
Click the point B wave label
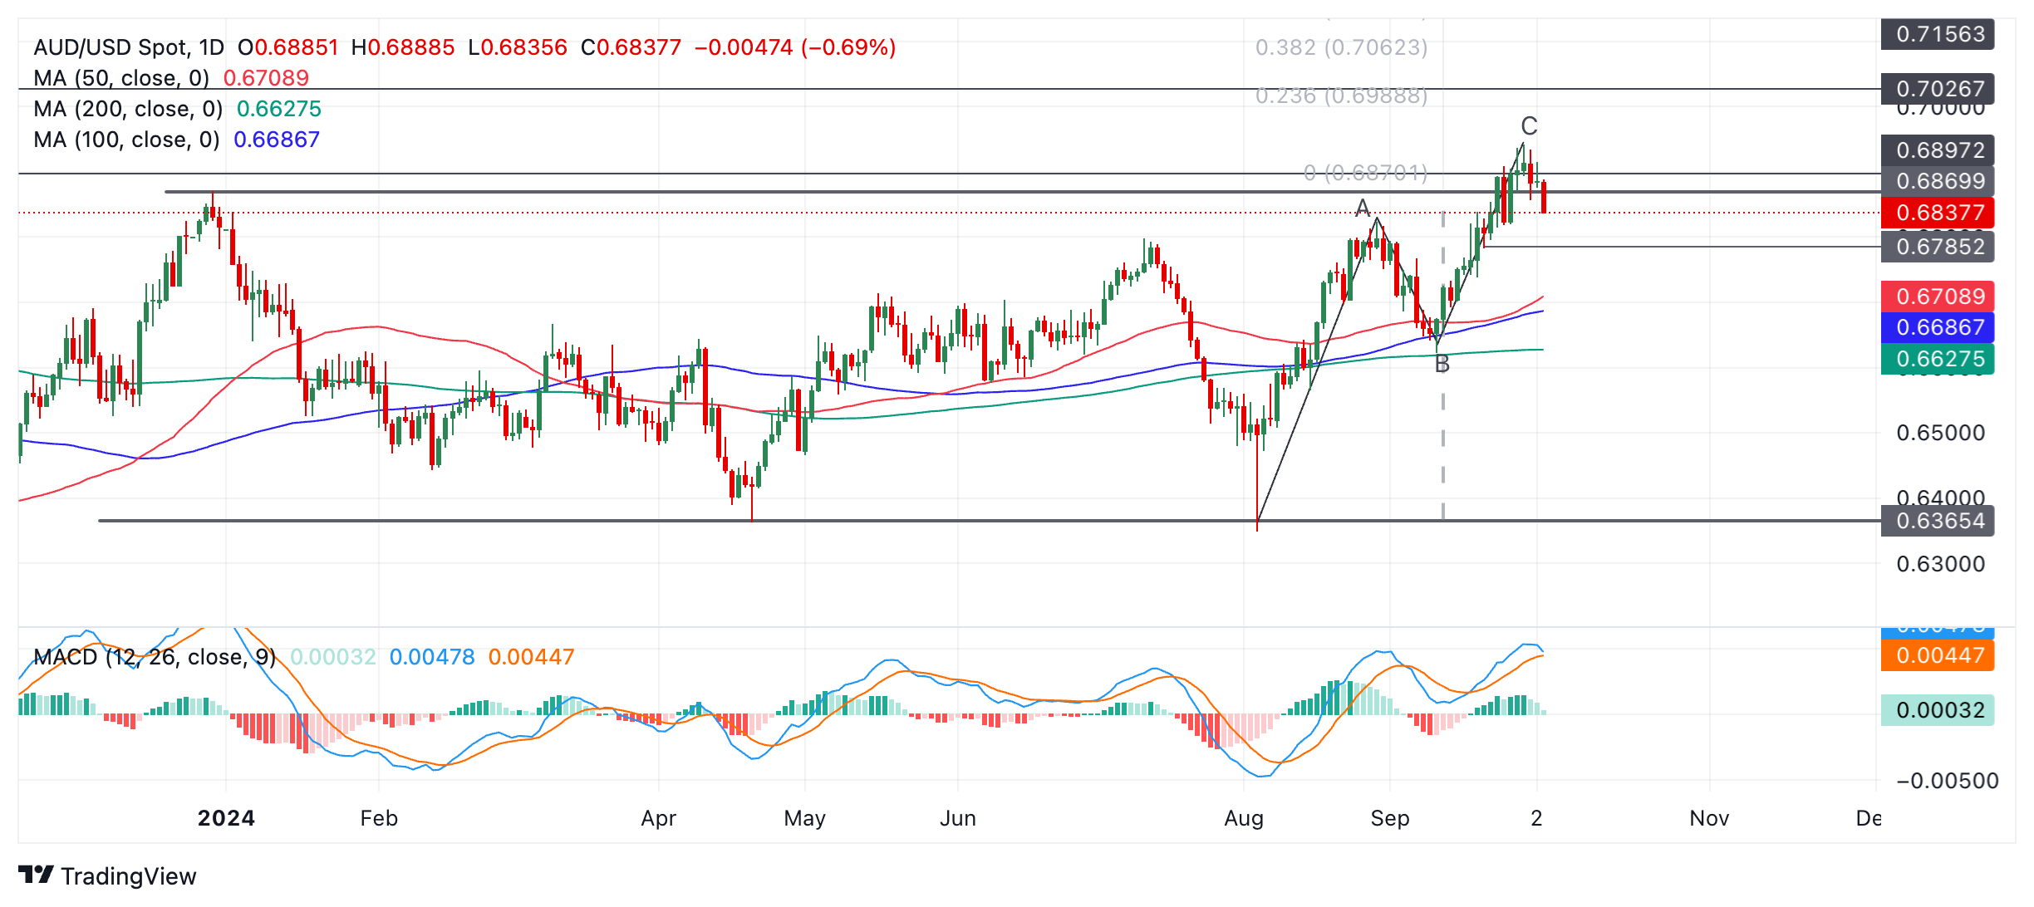tap(1442, 364)
